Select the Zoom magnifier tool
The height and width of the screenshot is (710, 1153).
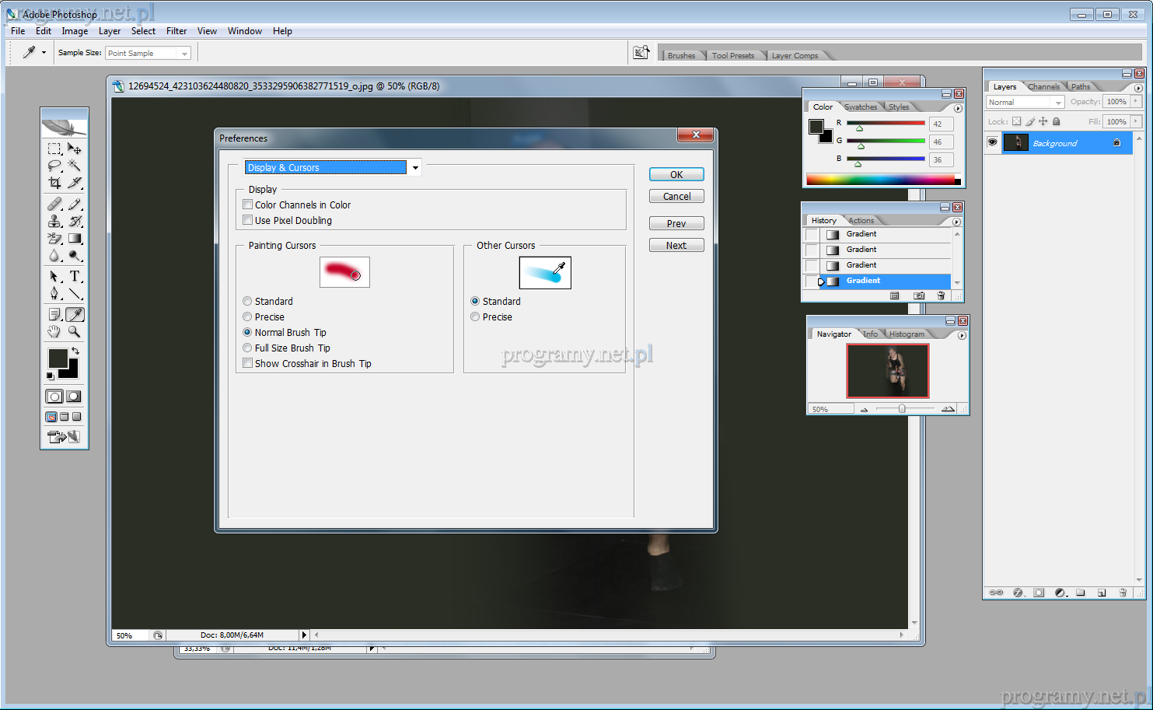75,331
